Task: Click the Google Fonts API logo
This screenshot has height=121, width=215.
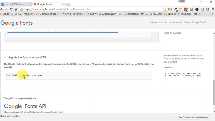Action: click(x=25, y=106)
